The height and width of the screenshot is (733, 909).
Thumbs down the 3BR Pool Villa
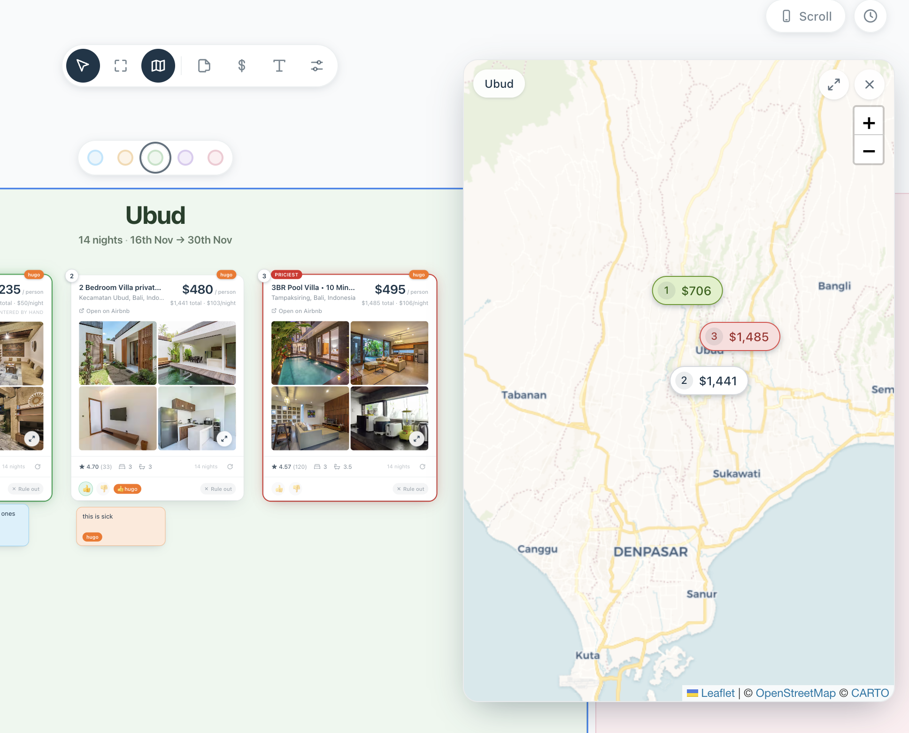click(296, 489)
